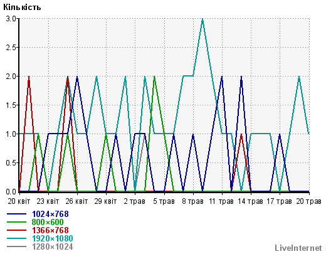Click the 26 квіт date axis label
The width and height of the screenshot is (326, 254).
(x=76, y=201)
